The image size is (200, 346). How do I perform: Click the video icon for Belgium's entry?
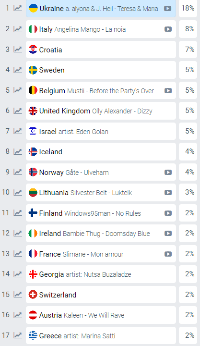tap(168, 91)
